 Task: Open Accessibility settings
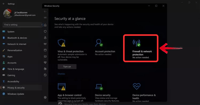[x=21, y=82]
